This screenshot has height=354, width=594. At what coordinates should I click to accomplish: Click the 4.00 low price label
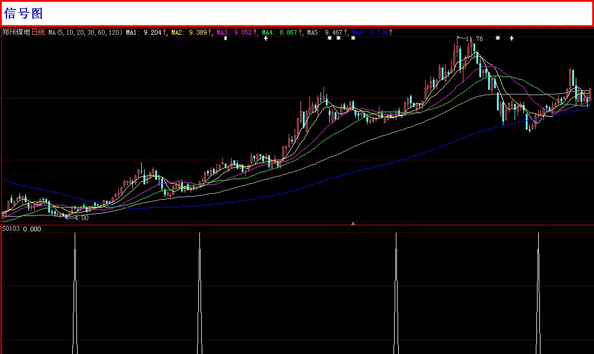(x=81, y=218)
